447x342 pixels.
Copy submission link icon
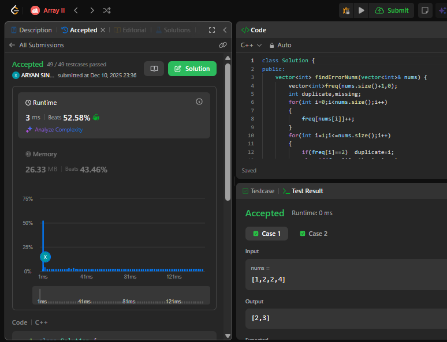[x=223, y=45]
